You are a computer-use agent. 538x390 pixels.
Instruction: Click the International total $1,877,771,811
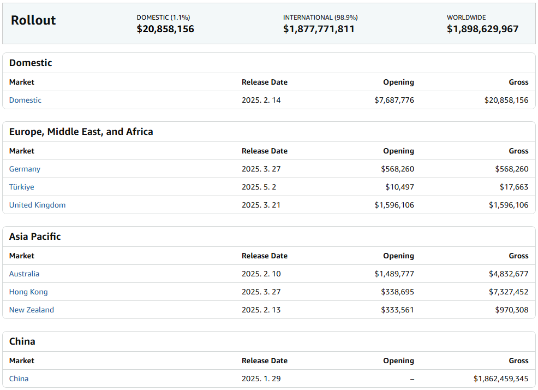[x=319, y=29]
